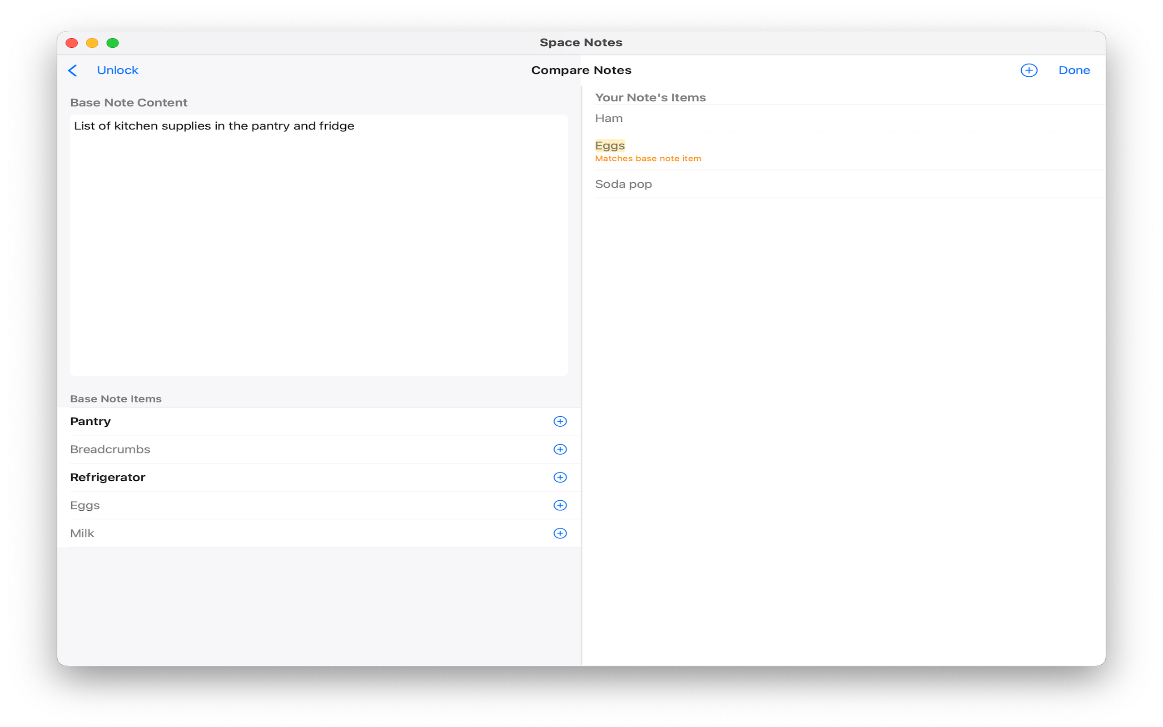Select the Soda pop item
Image resolution: width=1163 pixels, height=727 pixels.
point(849,184)
